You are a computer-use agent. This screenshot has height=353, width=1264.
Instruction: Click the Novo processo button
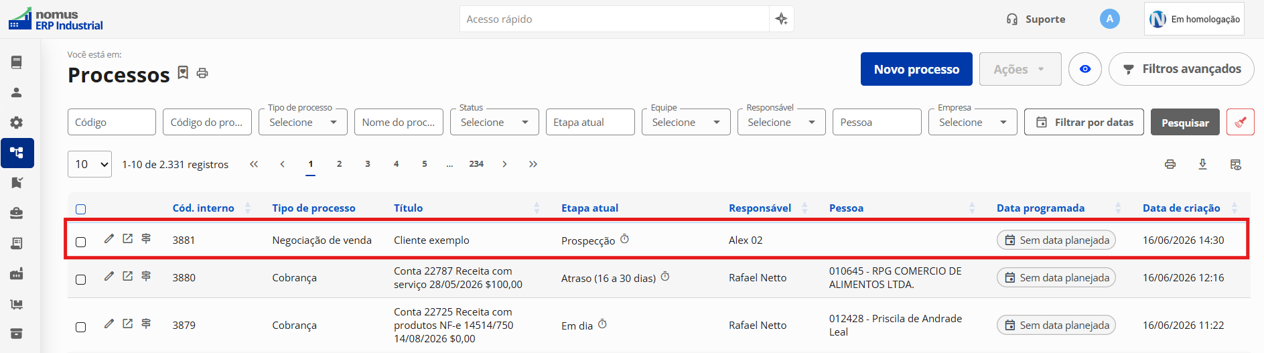pos(916,69)
